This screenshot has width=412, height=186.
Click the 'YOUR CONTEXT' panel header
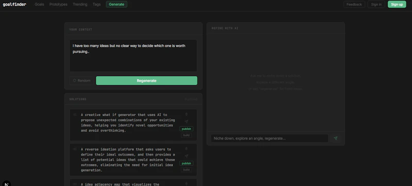(x=81, y=30)
